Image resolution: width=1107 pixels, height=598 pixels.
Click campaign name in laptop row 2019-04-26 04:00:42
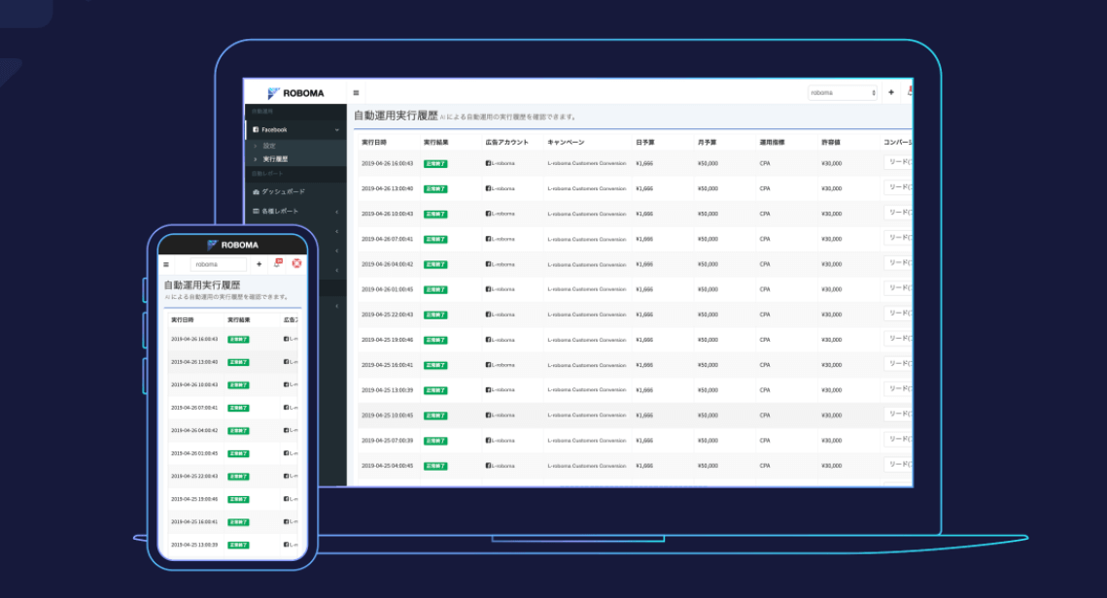(x=587, y=264)
